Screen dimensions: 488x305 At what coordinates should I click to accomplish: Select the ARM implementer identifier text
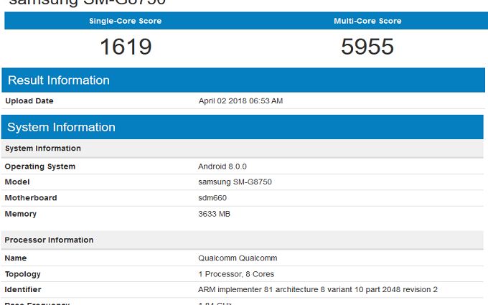point(317,290)
